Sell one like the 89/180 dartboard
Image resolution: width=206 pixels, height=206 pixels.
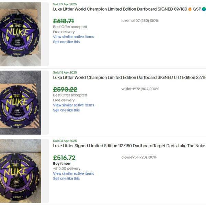pos(66,42)
